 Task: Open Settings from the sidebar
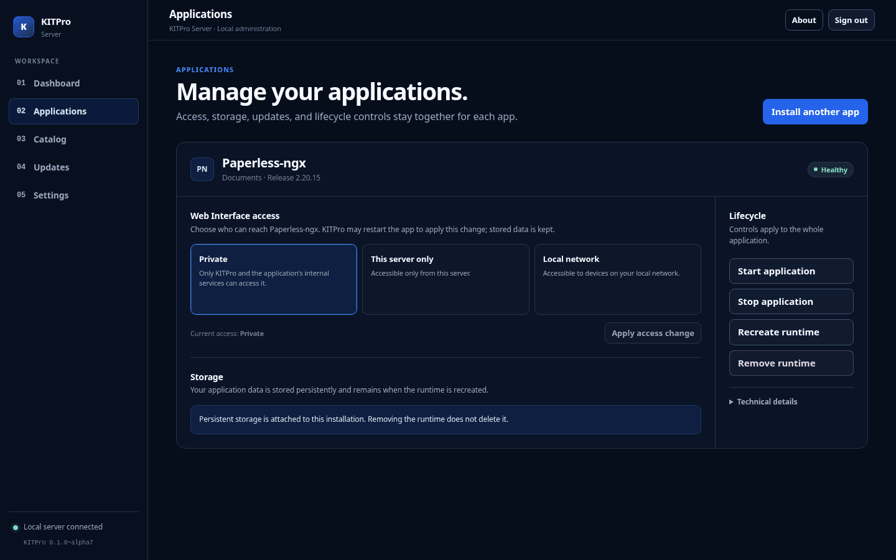tap(73, 195)
